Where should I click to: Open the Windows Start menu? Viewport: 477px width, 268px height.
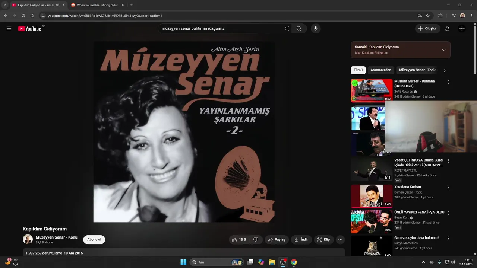coord(183,262)
